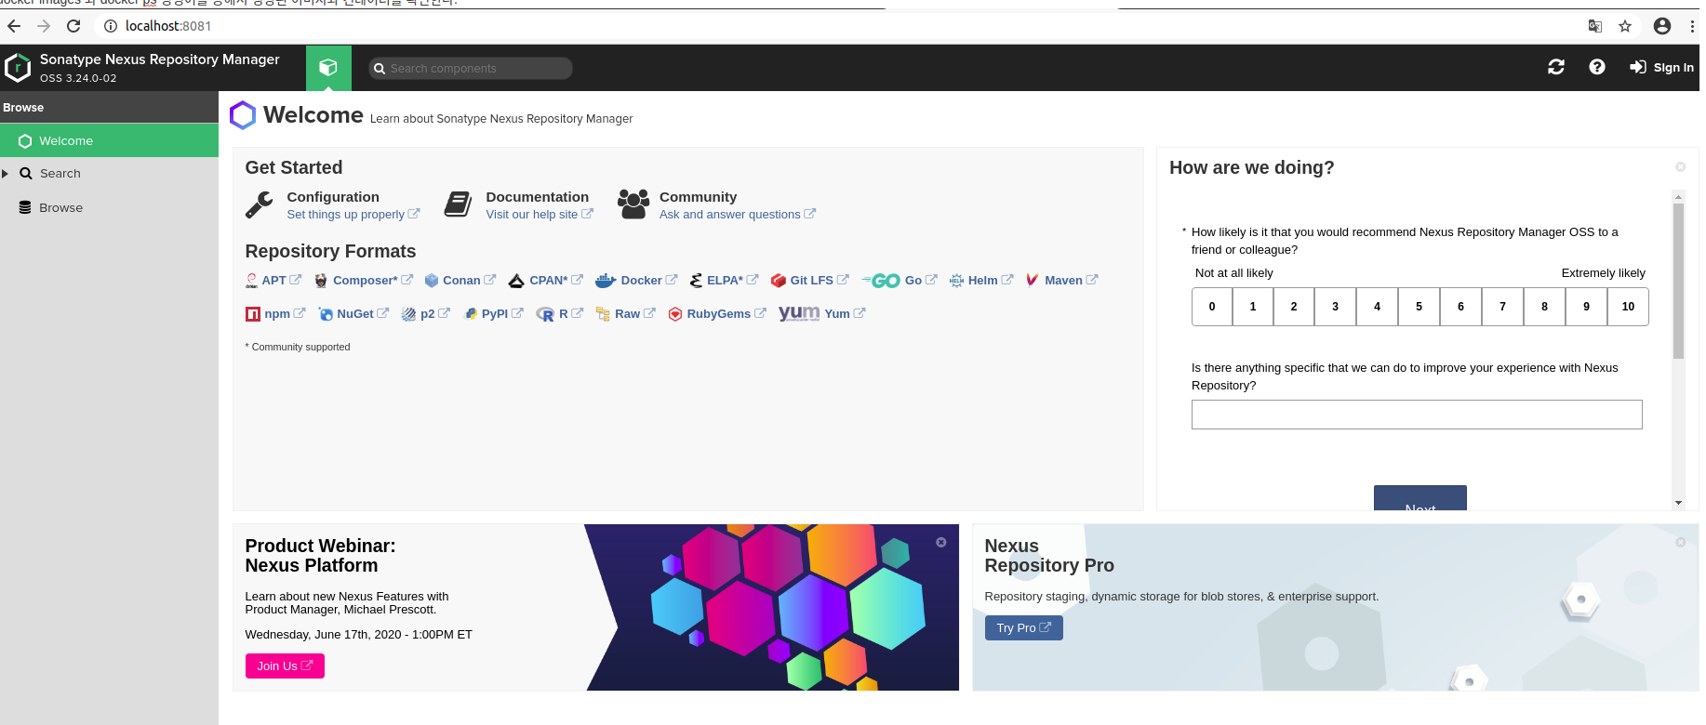Click the browser forward arrow
Viewport: 1706px width, 725px height.
44,26
